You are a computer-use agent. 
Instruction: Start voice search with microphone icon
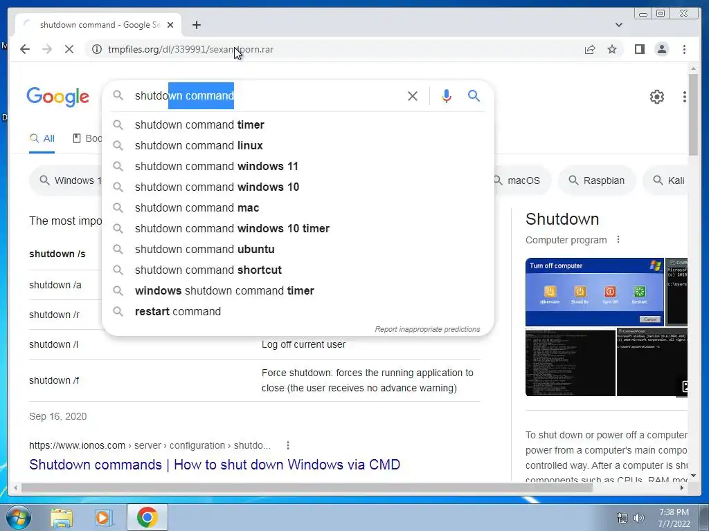(x=447, y=95)
